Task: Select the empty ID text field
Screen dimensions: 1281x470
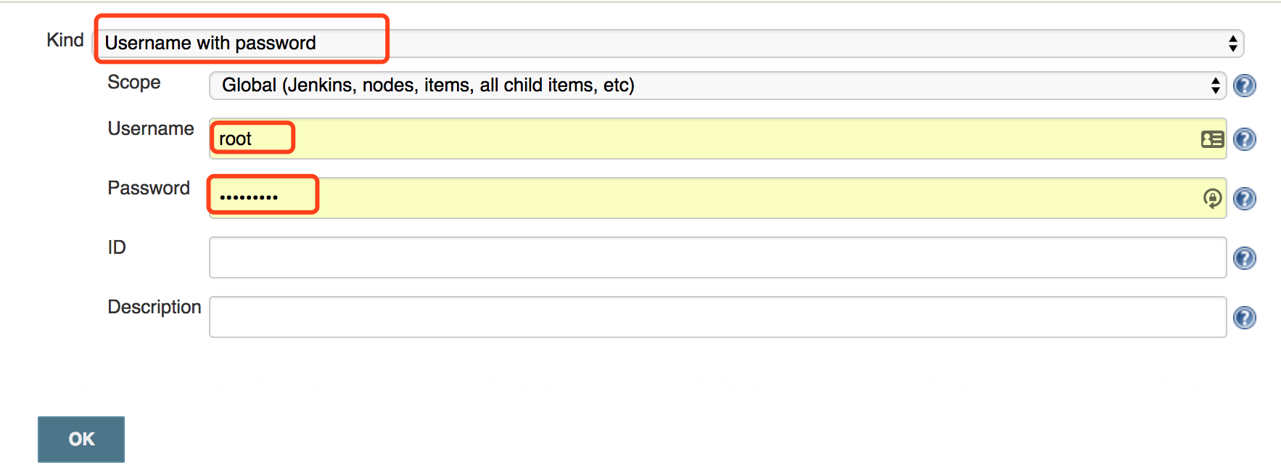Action: point(717,257)
